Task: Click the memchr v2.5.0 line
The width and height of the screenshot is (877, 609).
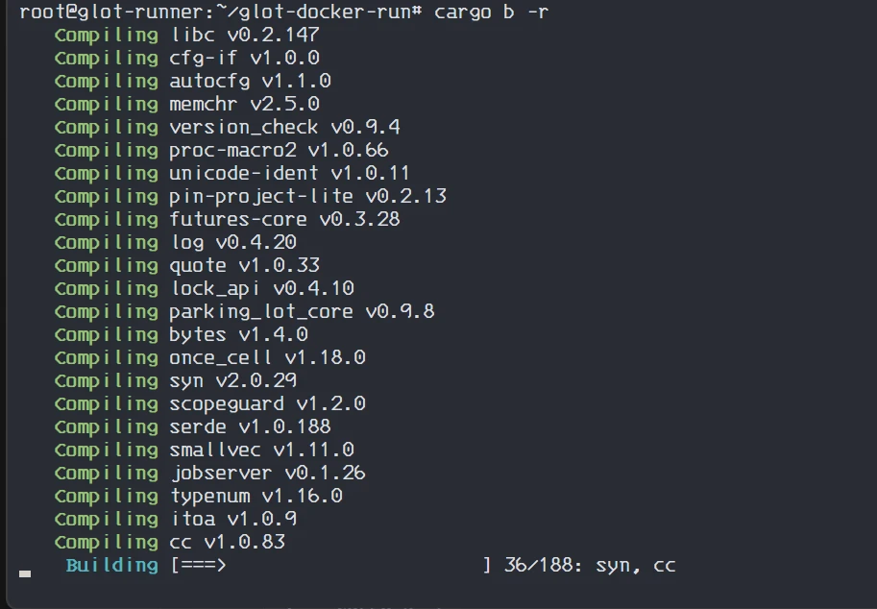Action: coord(186,104)
